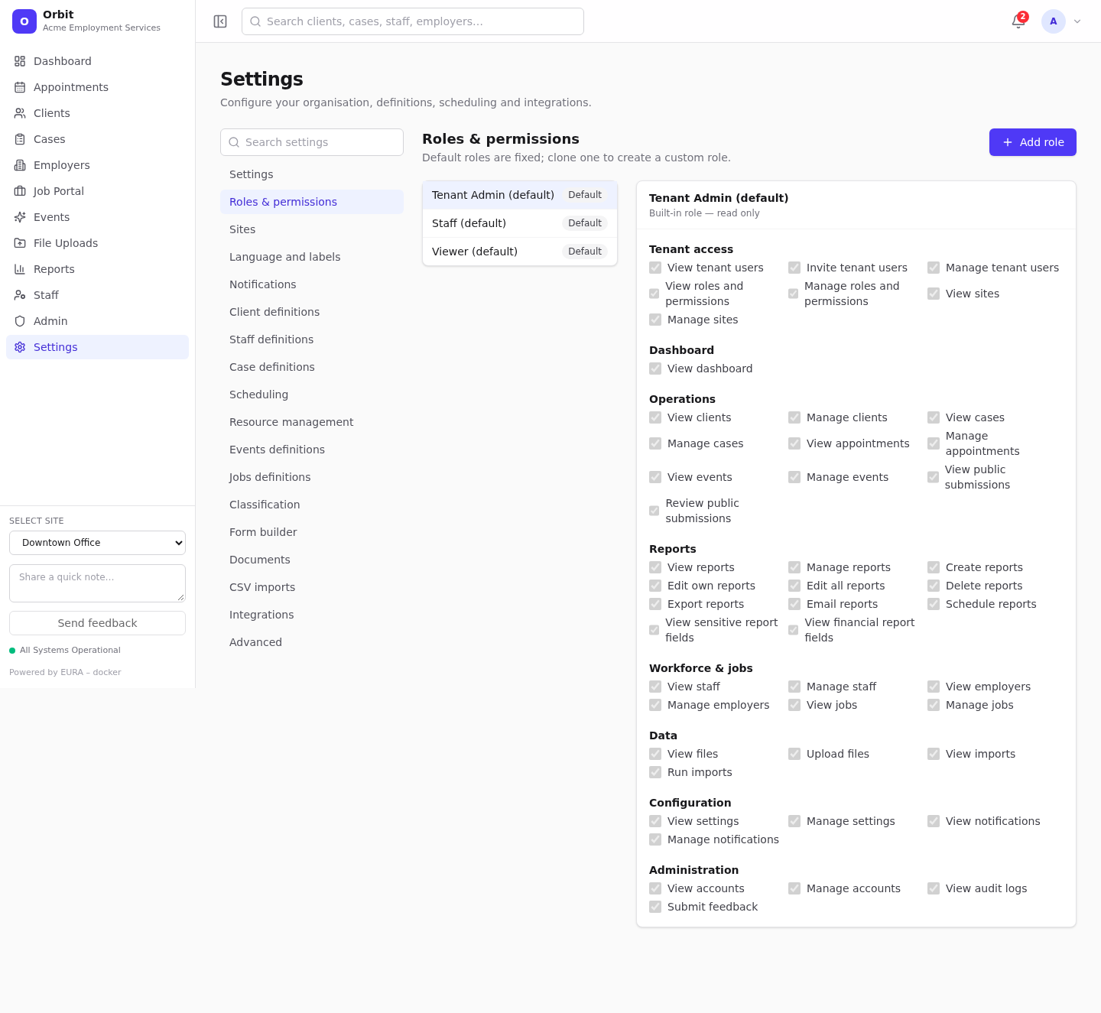Viewport: 1101px width, 1013px height.
Task: Click the Job Portal briefcase icon
Action: 20,191
